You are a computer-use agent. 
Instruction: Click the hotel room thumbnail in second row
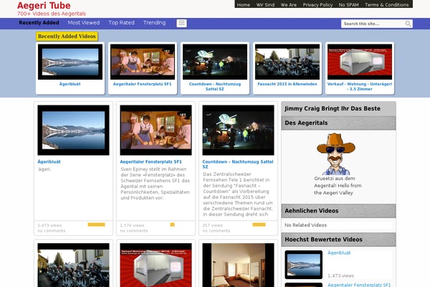(x=239, y=265)
